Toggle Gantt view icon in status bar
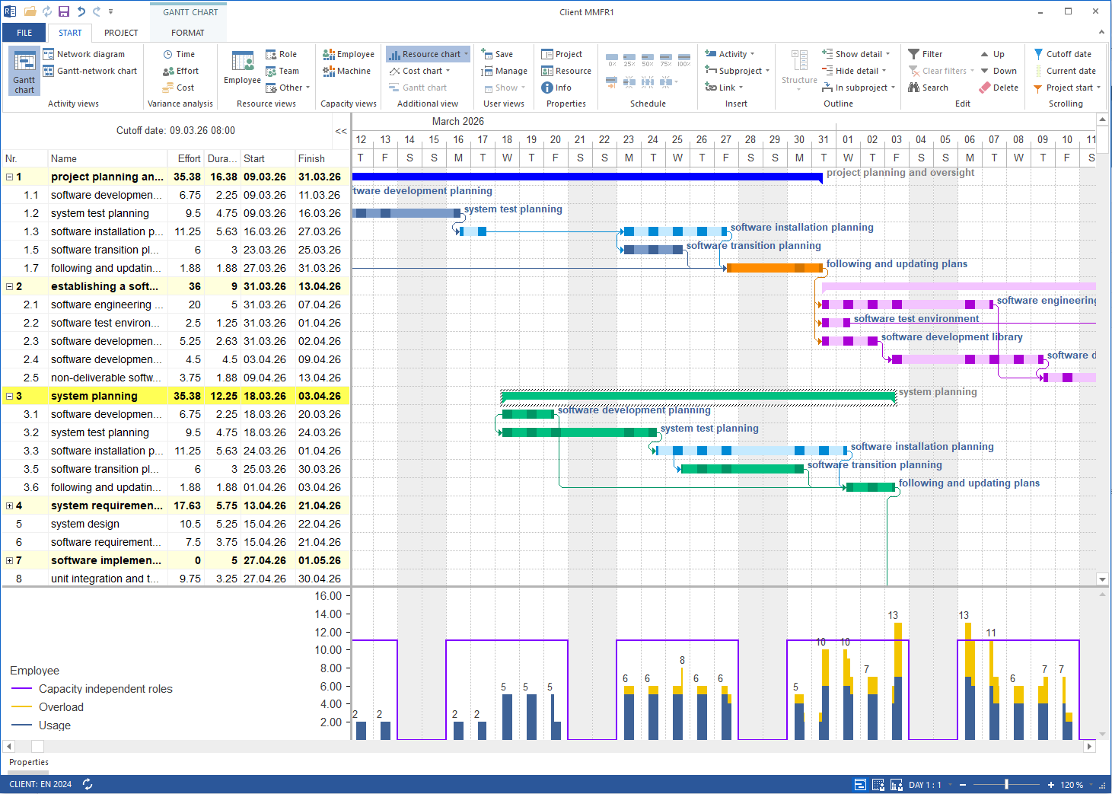Viewport: 1112px width, 794px height. pyautogui.click(x=860, y=785)
